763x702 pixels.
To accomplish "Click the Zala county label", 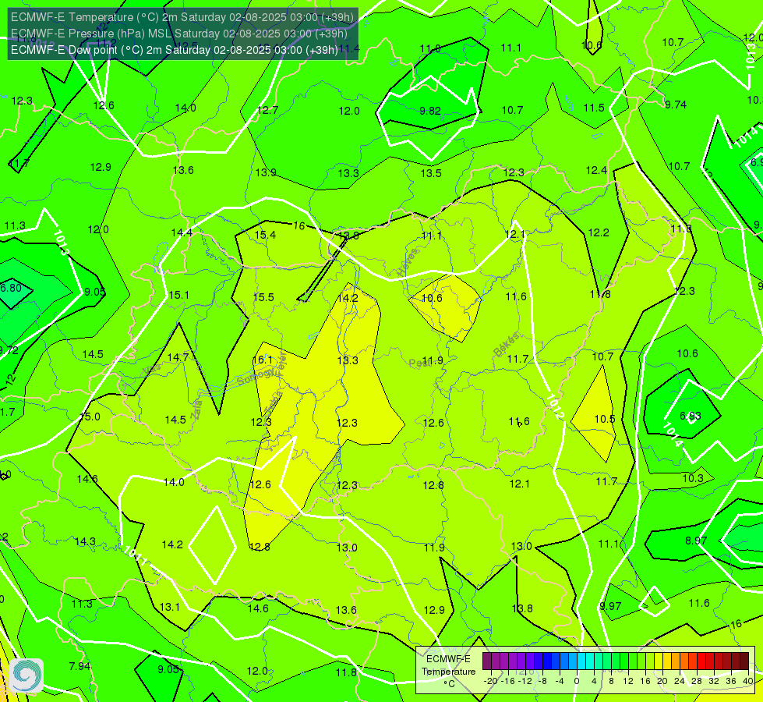I will (196, 409).
